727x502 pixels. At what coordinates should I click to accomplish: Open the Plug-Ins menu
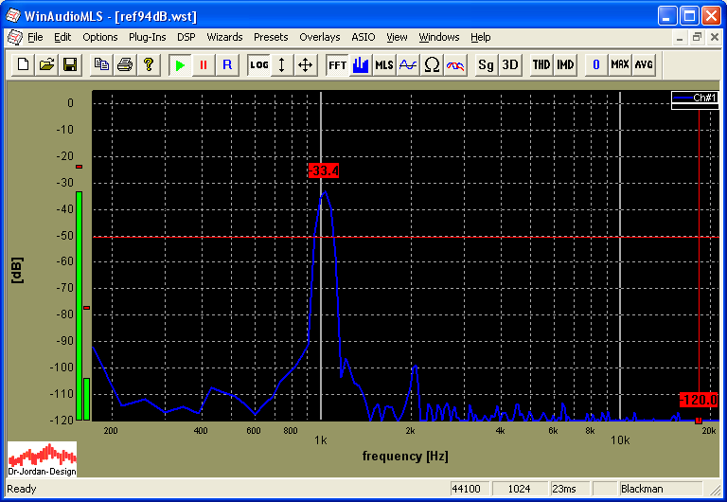click(147, 37)
